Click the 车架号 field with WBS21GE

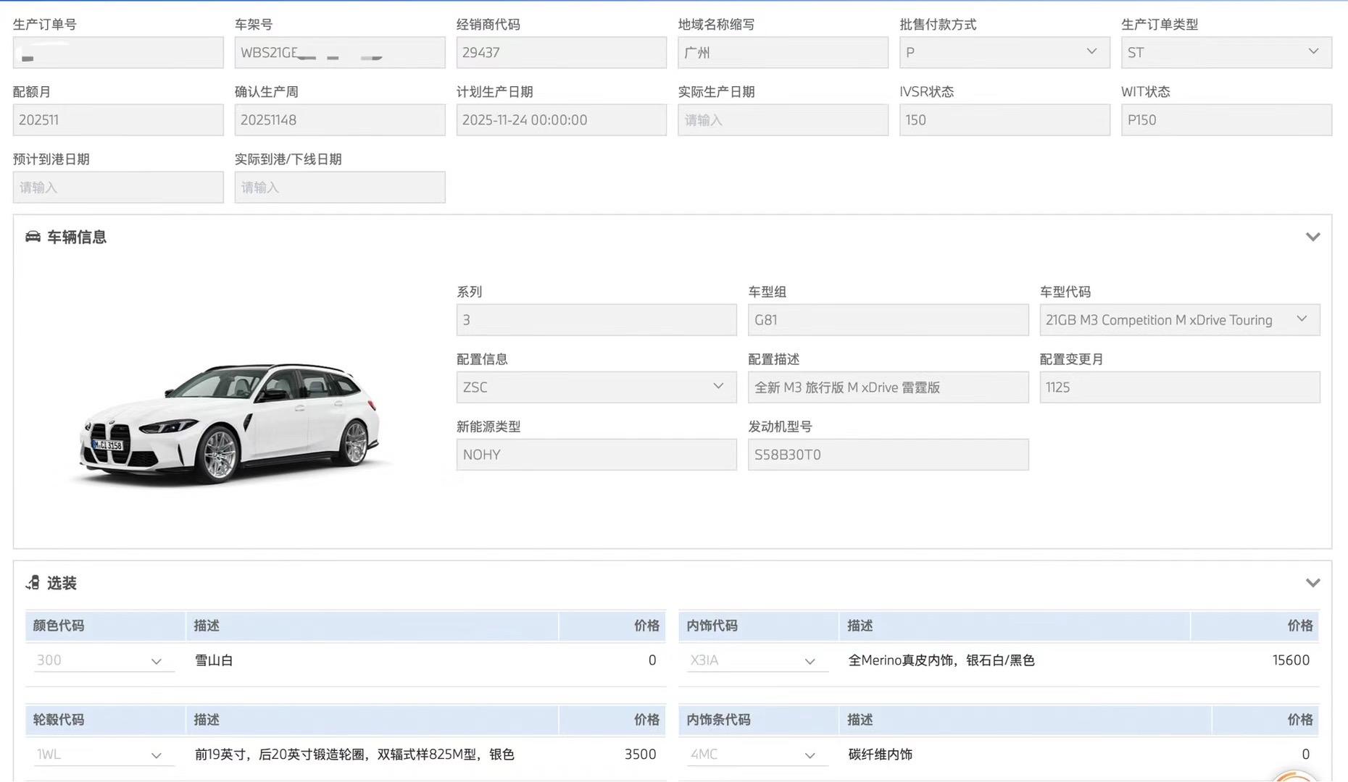tap(340, 52)
